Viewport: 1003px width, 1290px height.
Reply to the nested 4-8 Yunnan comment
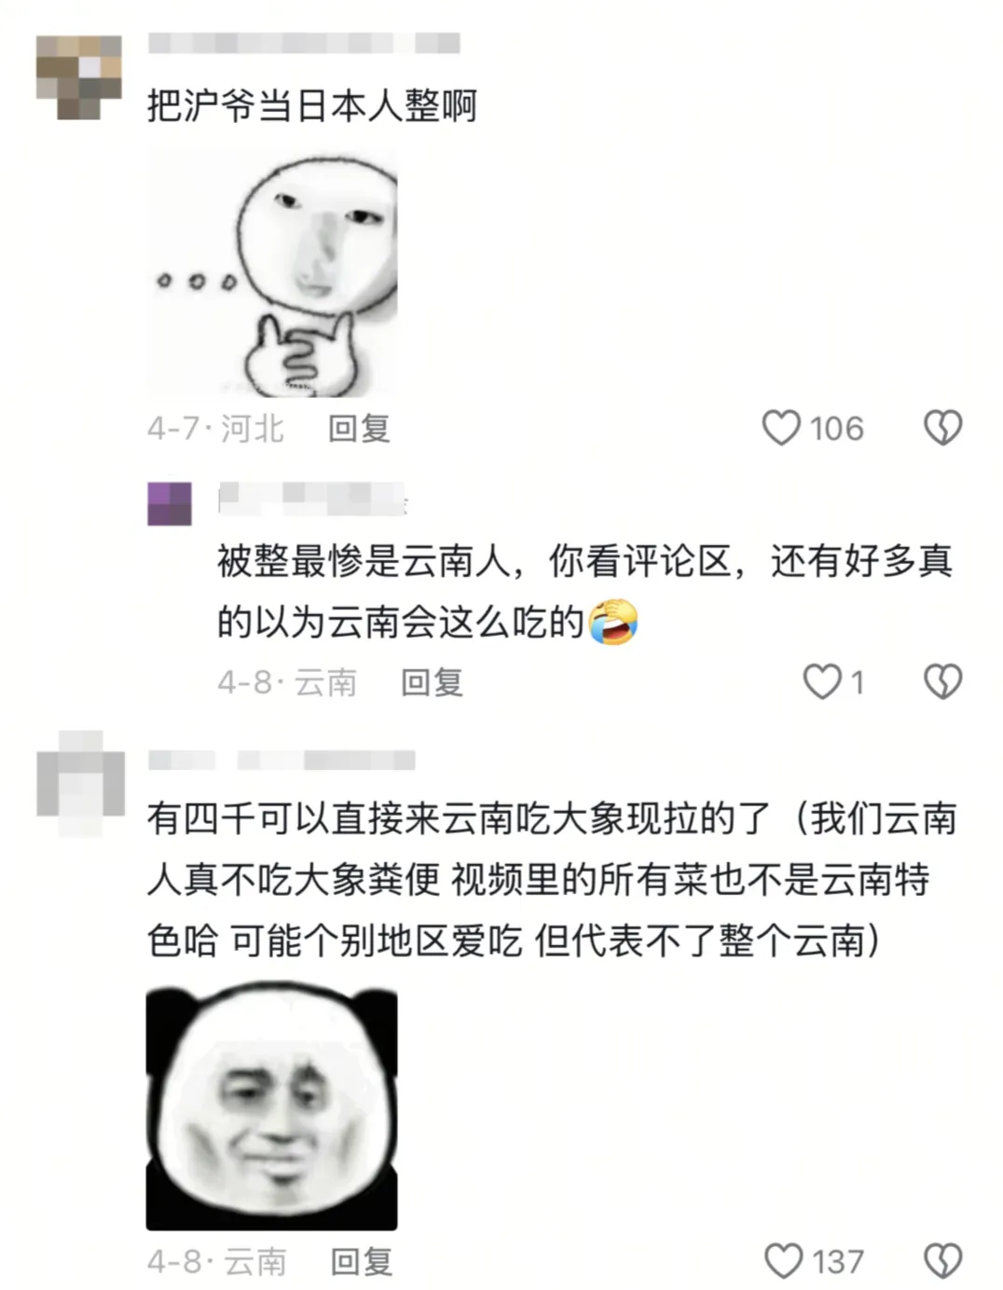tap(432, 682)
